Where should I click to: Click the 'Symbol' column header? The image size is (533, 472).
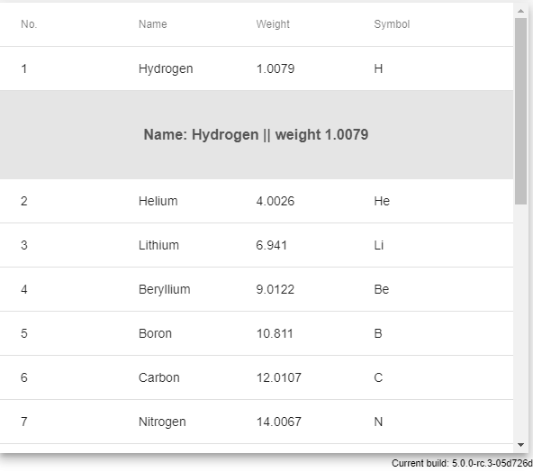(392, 24)
